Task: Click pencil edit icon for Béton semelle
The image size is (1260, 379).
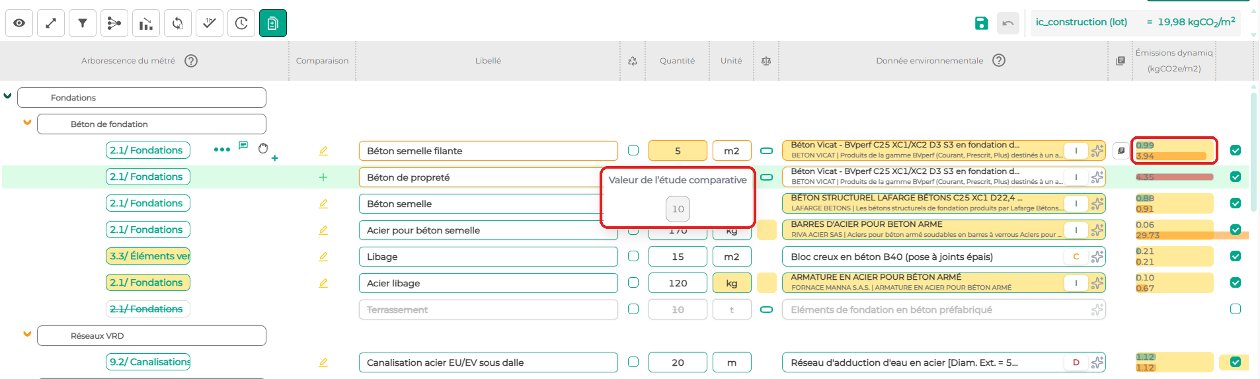Action: pyautogui.click(x=323, y=204)
